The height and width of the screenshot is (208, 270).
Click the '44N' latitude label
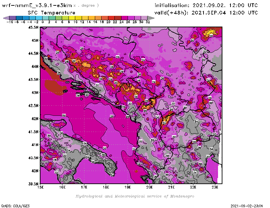click(x=35, y=66)
